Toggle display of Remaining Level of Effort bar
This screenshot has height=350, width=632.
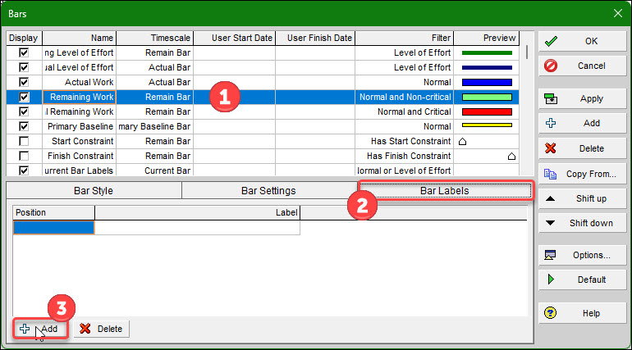[x=24, y=52]
